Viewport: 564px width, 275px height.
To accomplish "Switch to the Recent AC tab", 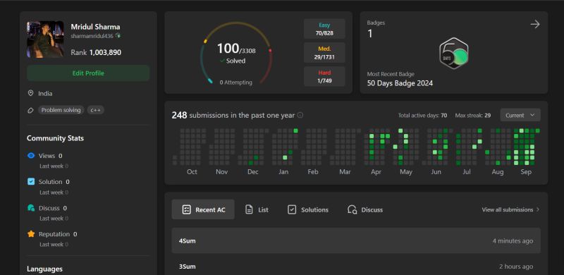I will (x=203, y=209).
